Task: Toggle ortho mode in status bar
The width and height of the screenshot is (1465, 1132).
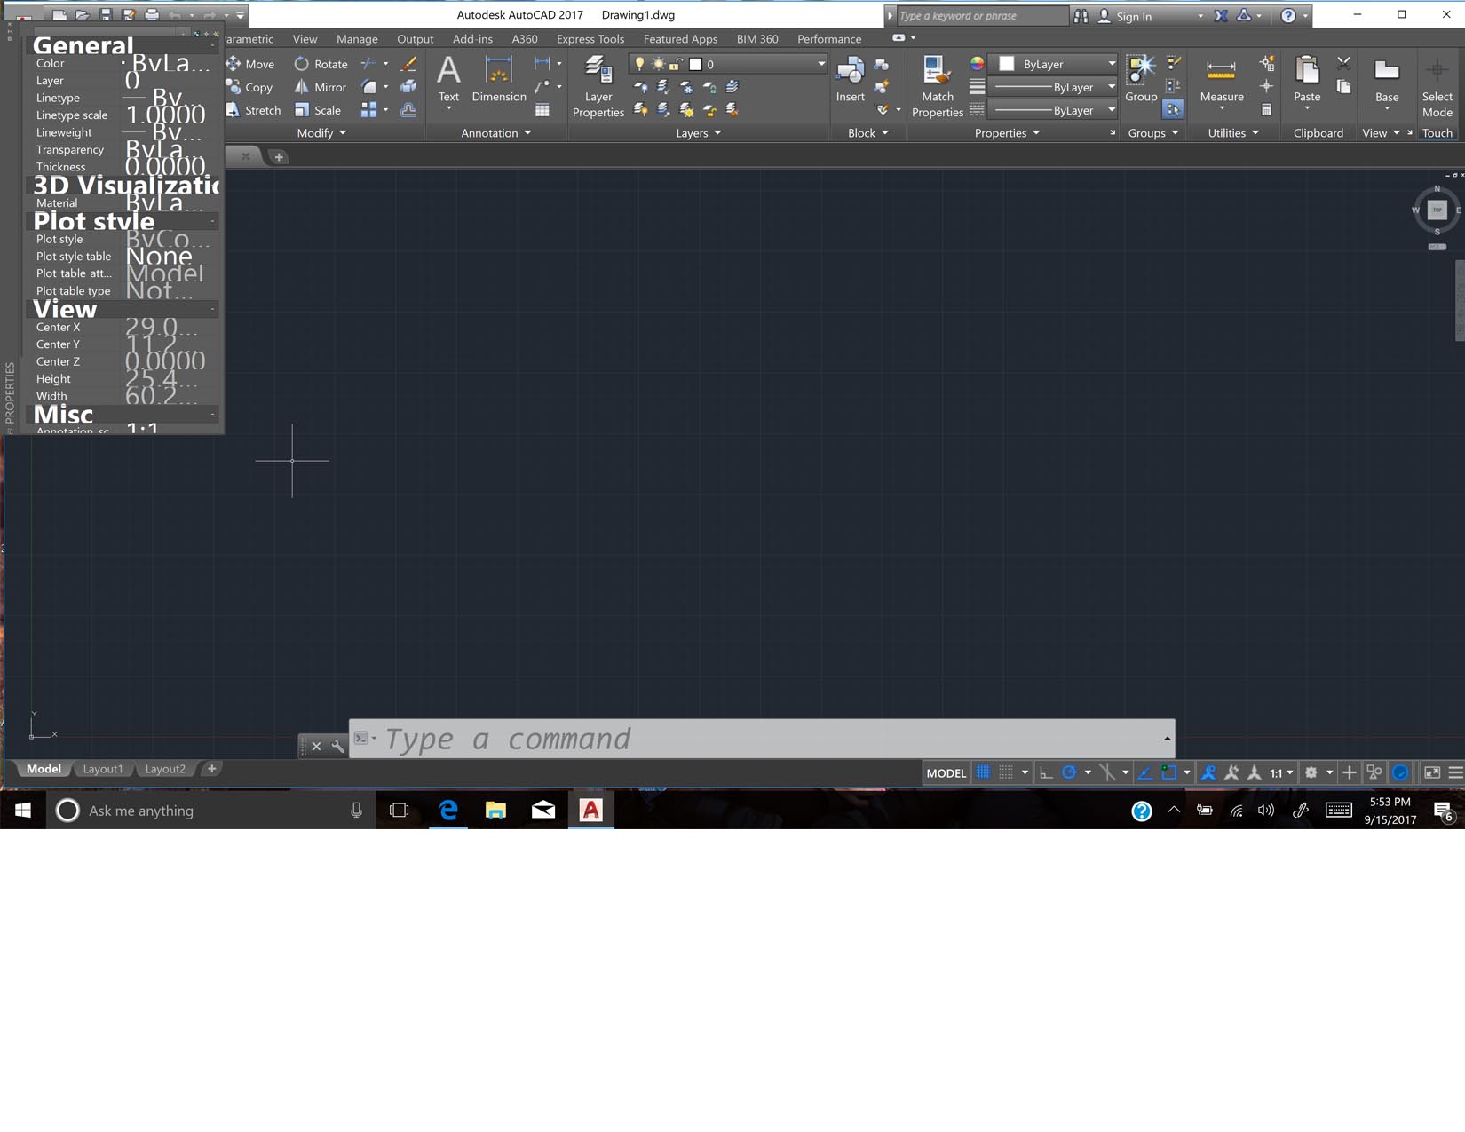Action: (1046, 772)
